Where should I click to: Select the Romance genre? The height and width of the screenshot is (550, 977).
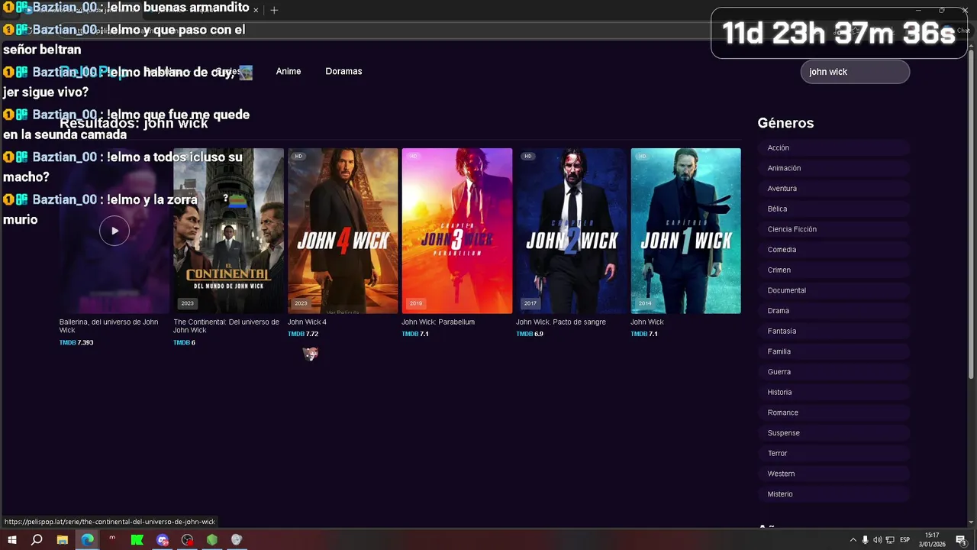834,412
